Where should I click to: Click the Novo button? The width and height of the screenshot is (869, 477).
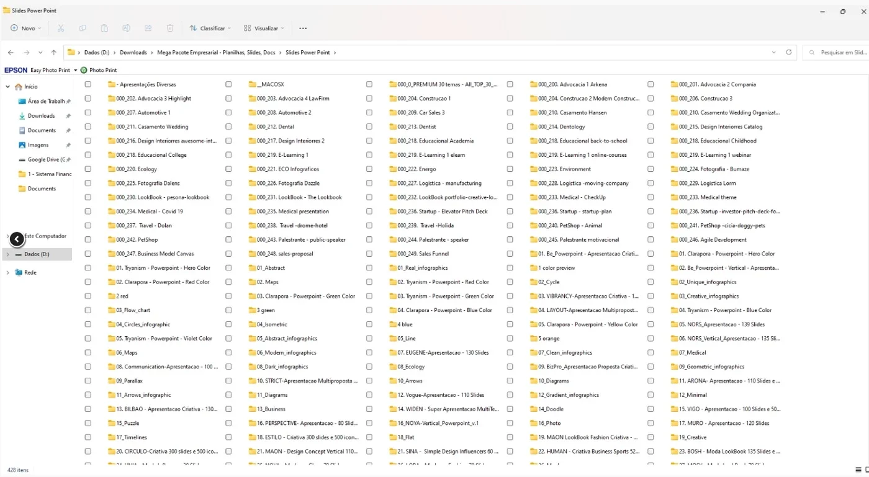26,28
